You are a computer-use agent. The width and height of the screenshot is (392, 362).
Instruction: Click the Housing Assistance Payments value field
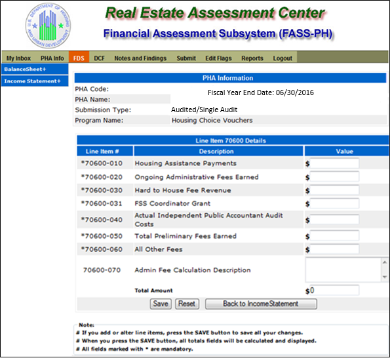[334, 163]
